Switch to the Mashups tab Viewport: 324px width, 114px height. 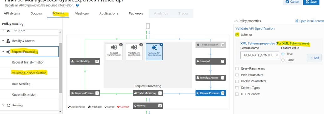(82, 13)
